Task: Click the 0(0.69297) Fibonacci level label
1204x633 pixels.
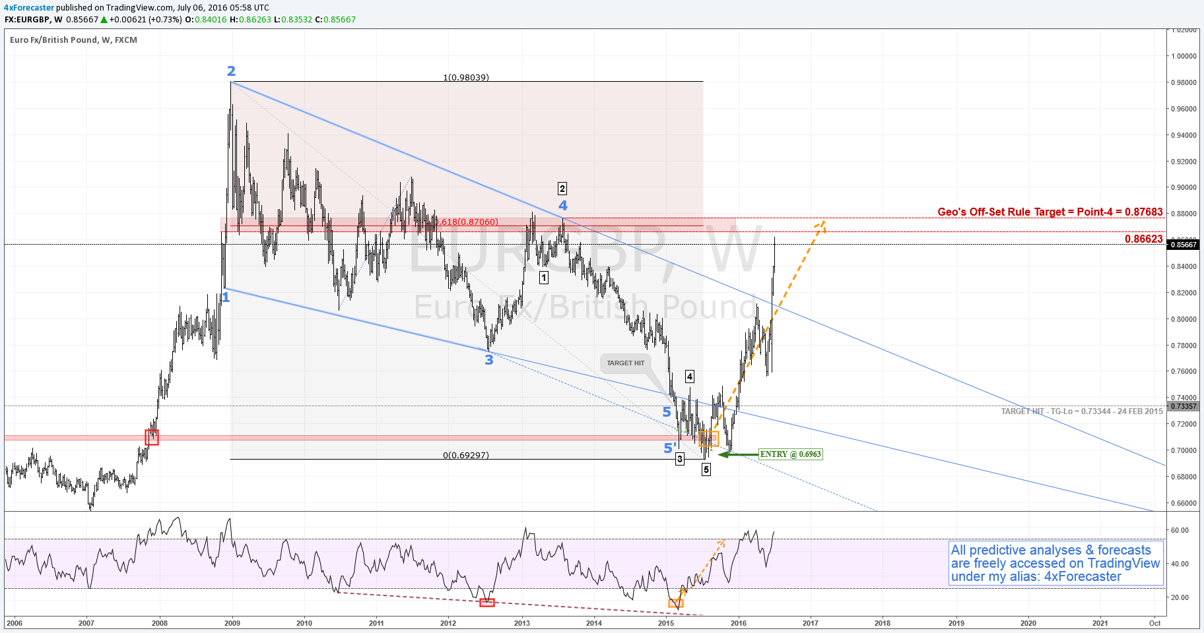Action: 466,456
